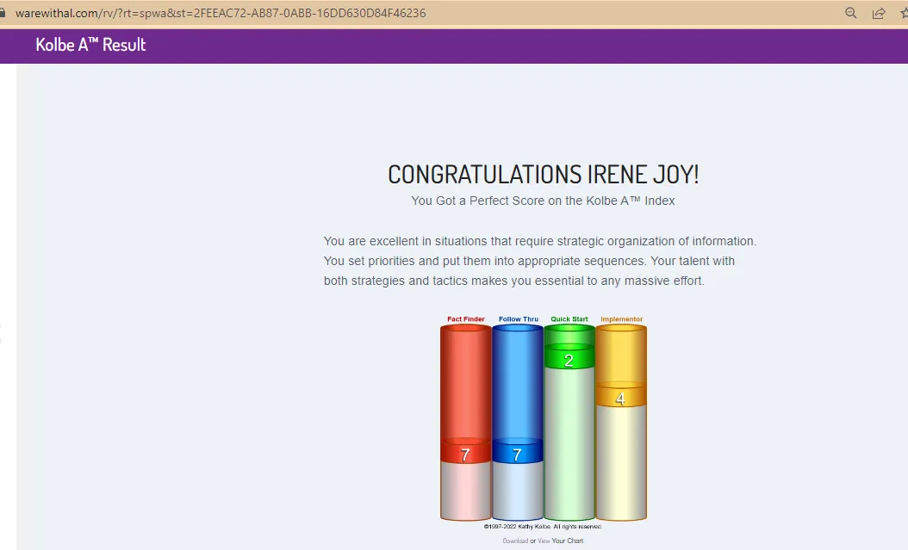Click the "Fact Finder" chart label
Screen dimensions: 908x550
tap(465, 318)
